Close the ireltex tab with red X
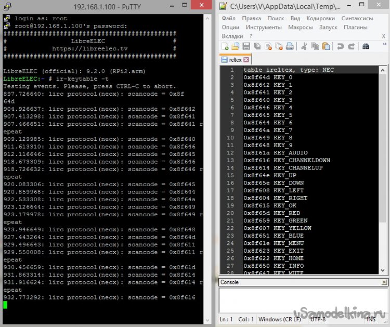The image size is (390, 327). click(x=246, y=59)
